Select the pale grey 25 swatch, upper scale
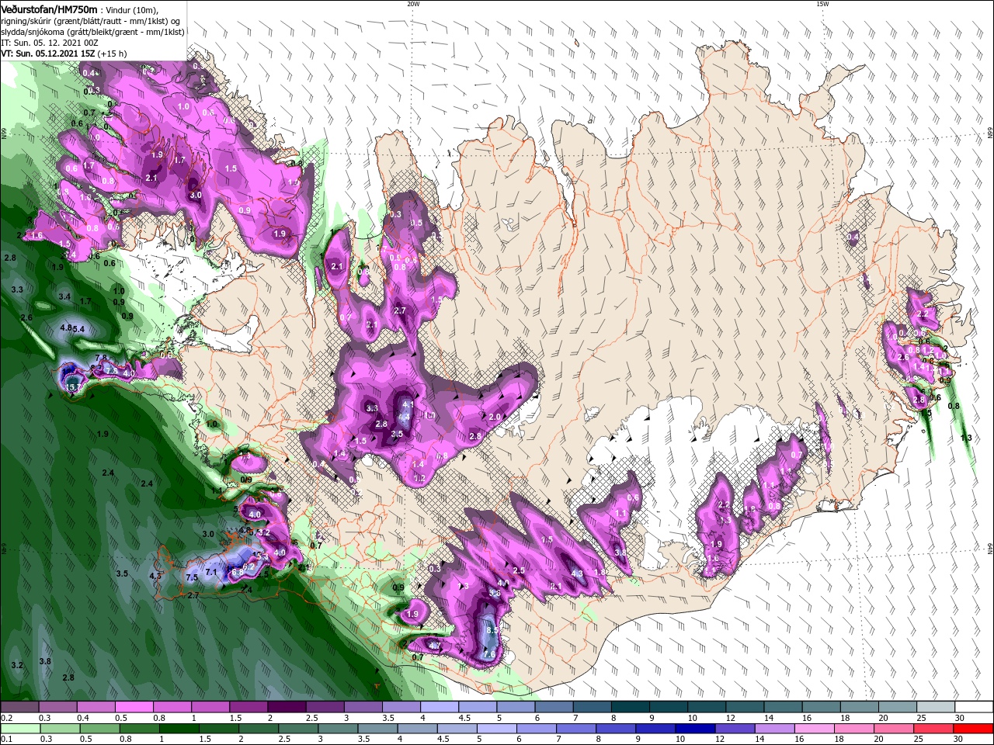The image size is (994, 745). pyautogui.click(x=937, y=707)
